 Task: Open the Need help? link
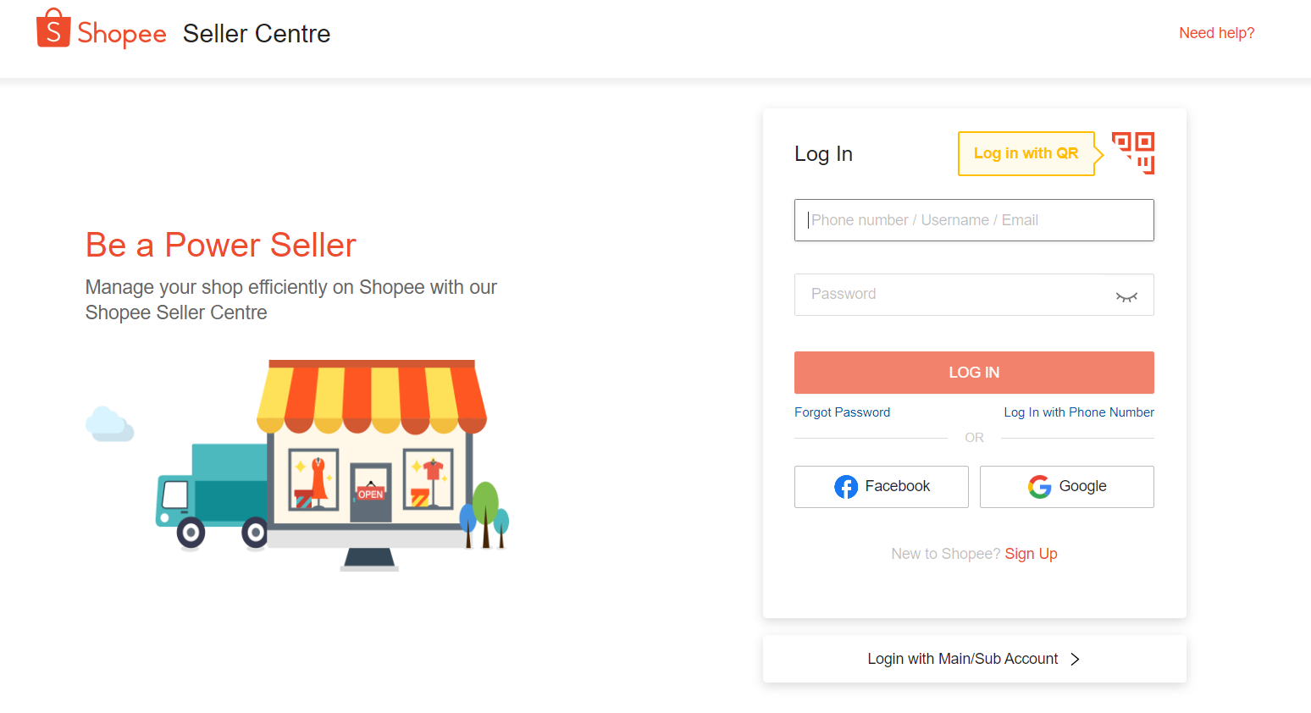[1217, 33]
